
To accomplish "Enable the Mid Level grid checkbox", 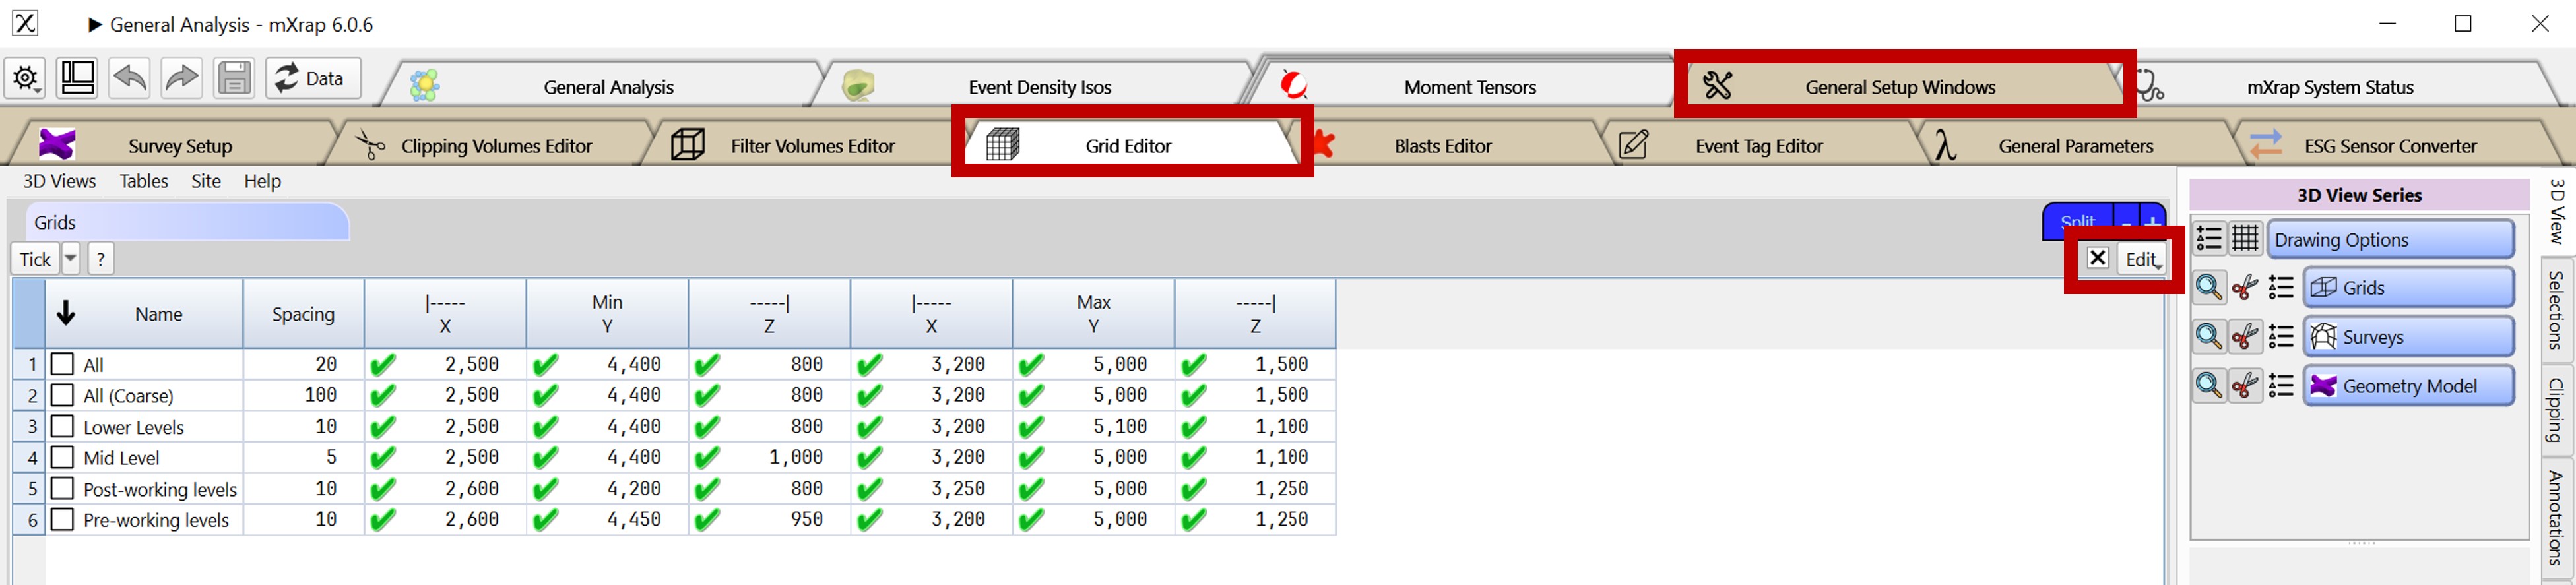I will click(x=62, y=457).
